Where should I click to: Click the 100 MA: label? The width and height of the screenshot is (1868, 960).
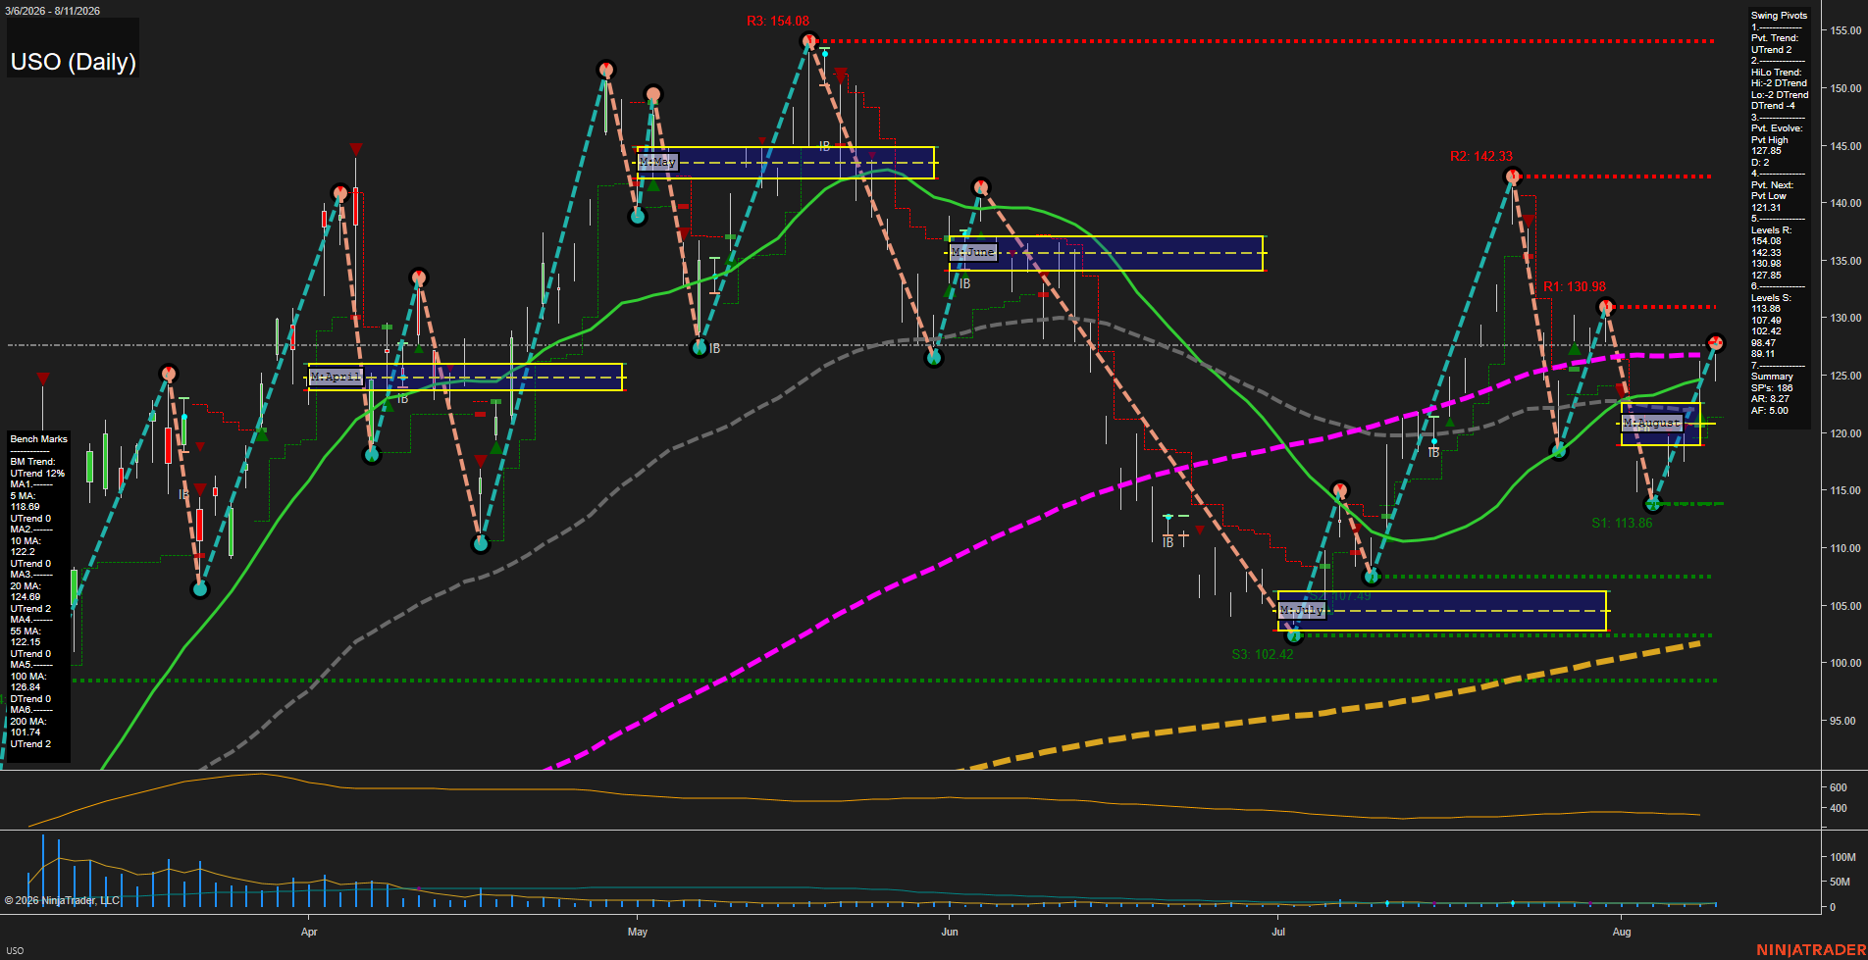tap(28, 677)
